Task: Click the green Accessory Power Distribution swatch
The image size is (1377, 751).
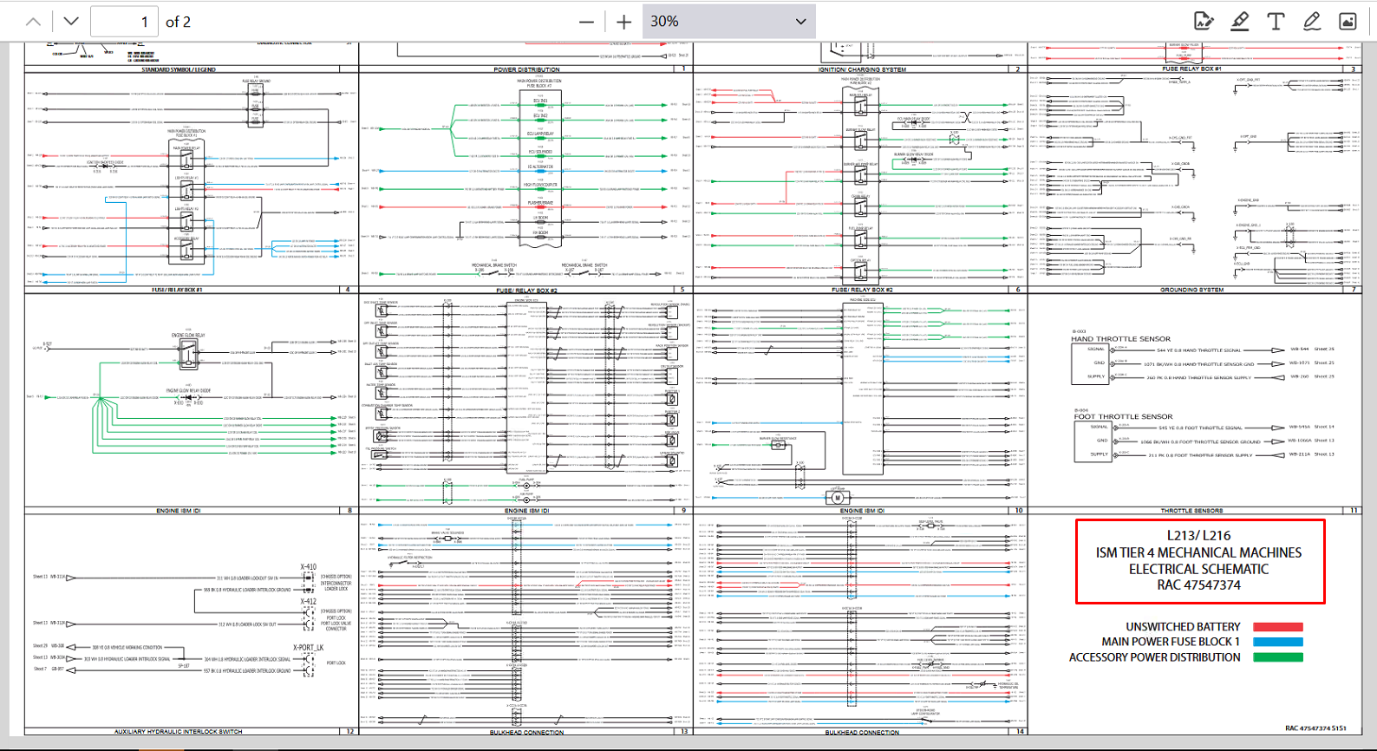Action: (1278, 657)
